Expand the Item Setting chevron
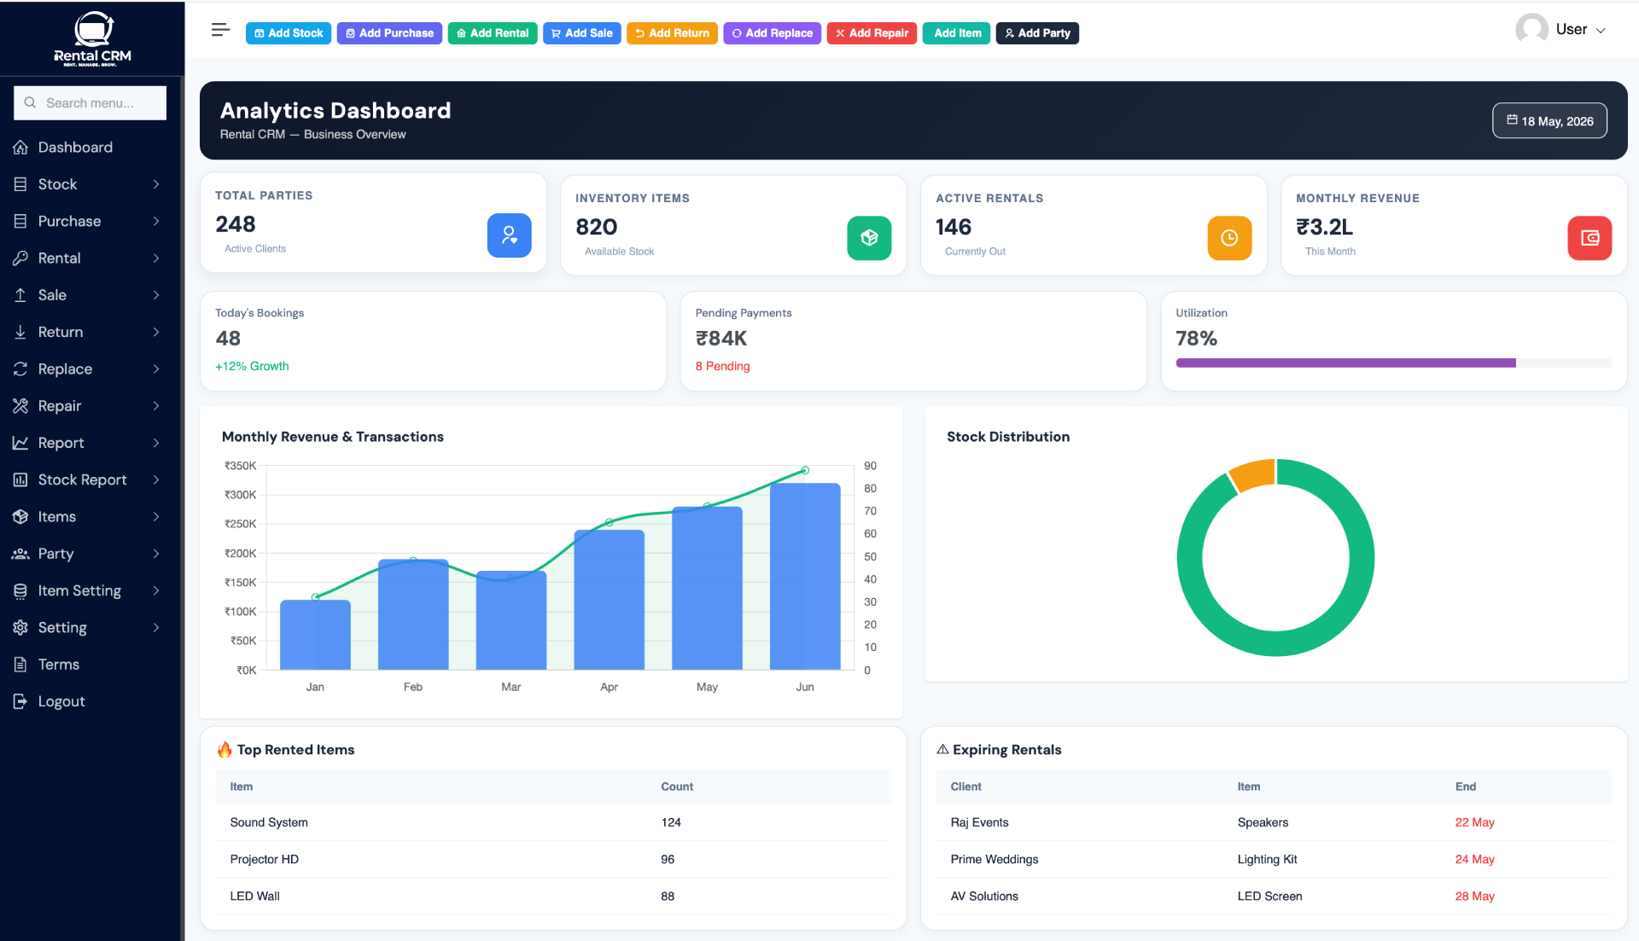Image resolution: width=1639 pixels, height=941 pixels. (156, 591)
